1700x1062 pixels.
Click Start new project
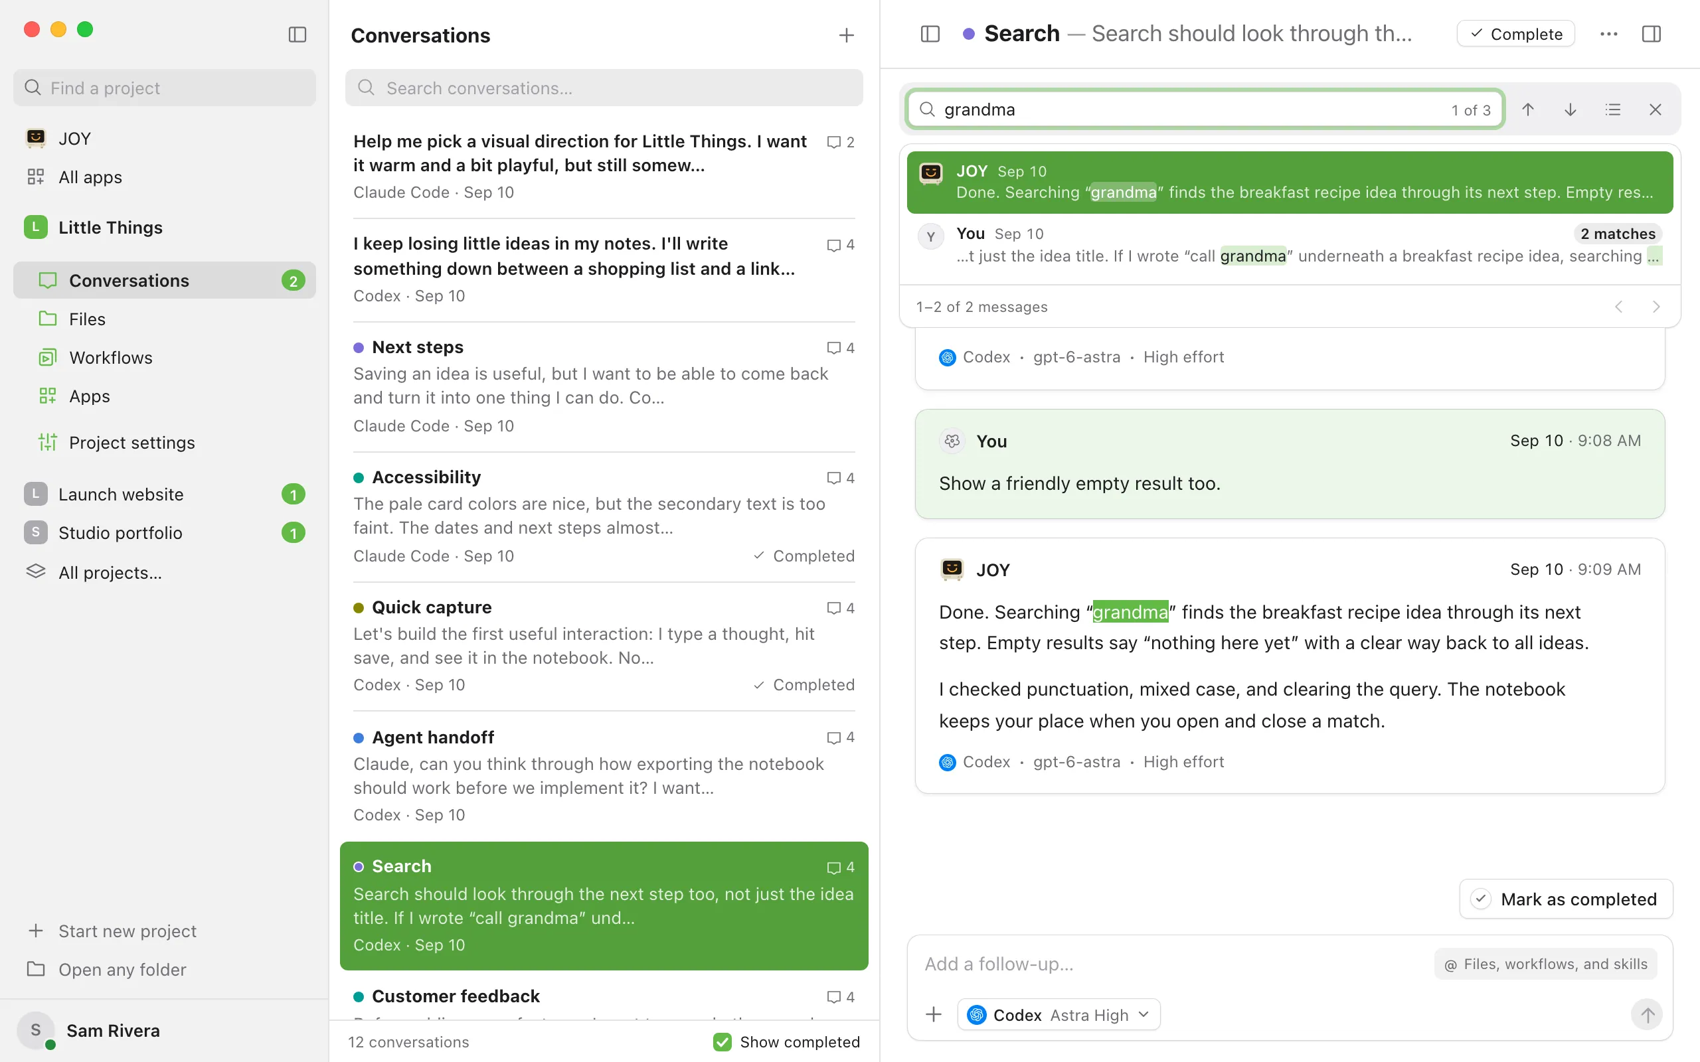click(x=165, y=931)
